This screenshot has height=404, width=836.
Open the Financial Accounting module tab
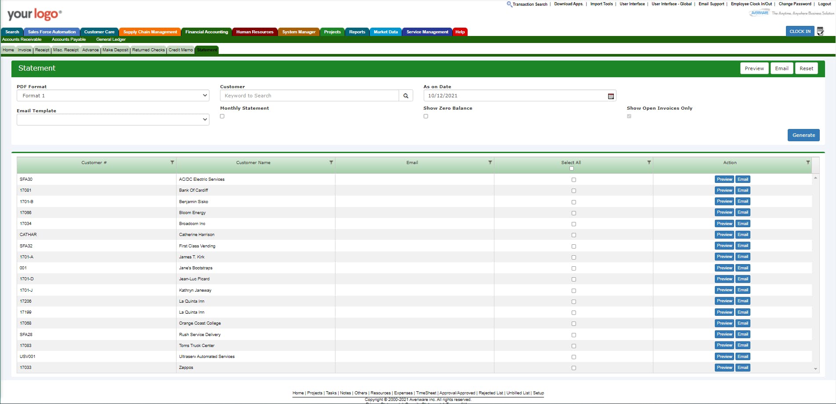(206, 32)
